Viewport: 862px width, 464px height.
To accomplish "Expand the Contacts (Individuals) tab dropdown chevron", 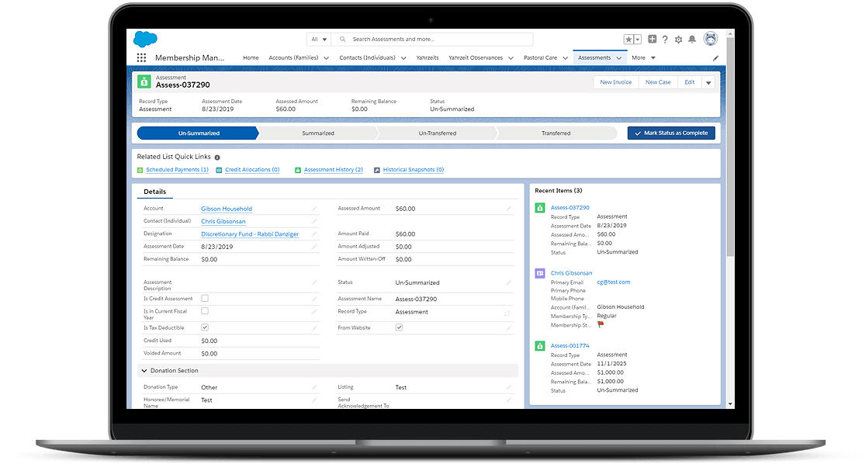I will (403, 58).
